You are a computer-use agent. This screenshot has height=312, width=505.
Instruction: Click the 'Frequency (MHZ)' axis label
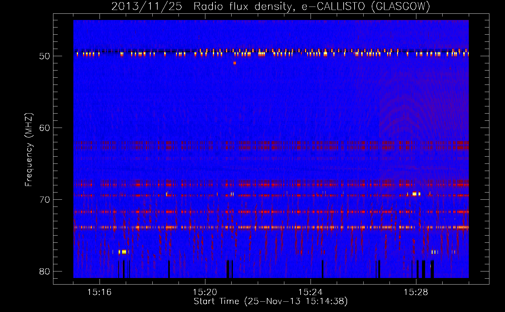[x=29, y=150]
